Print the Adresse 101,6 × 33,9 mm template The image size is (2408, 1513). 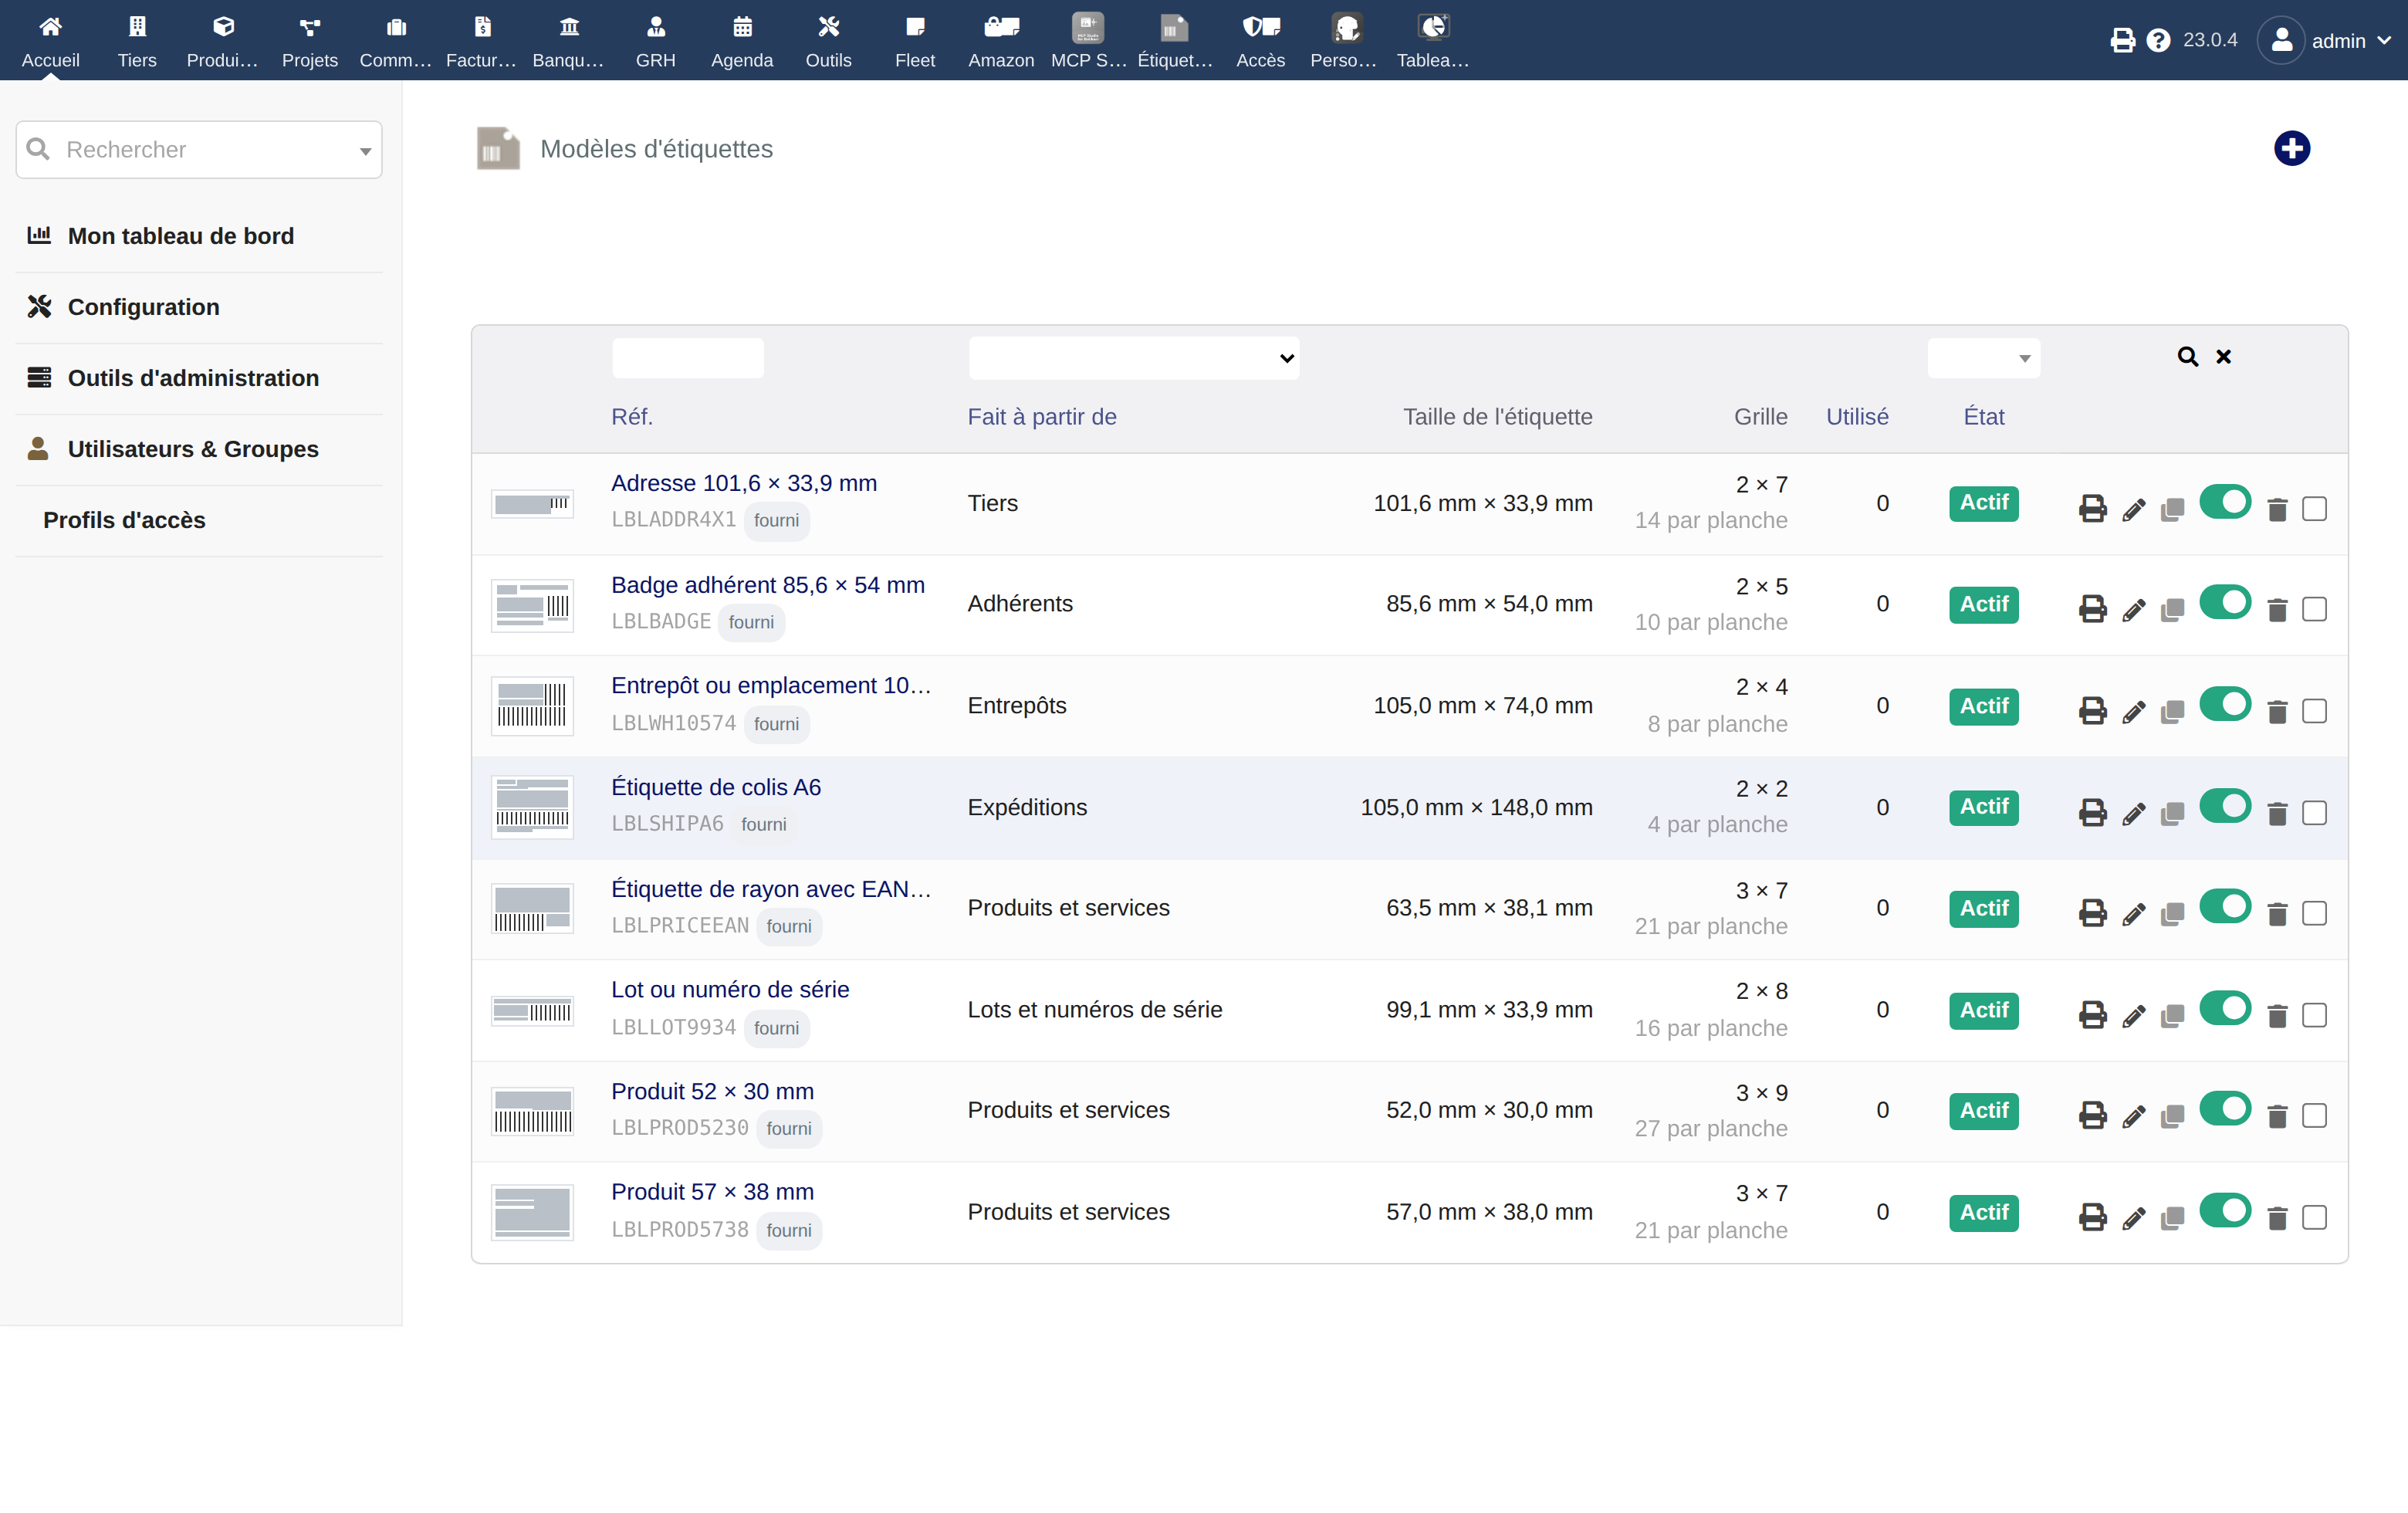[x=2092, y=509]
